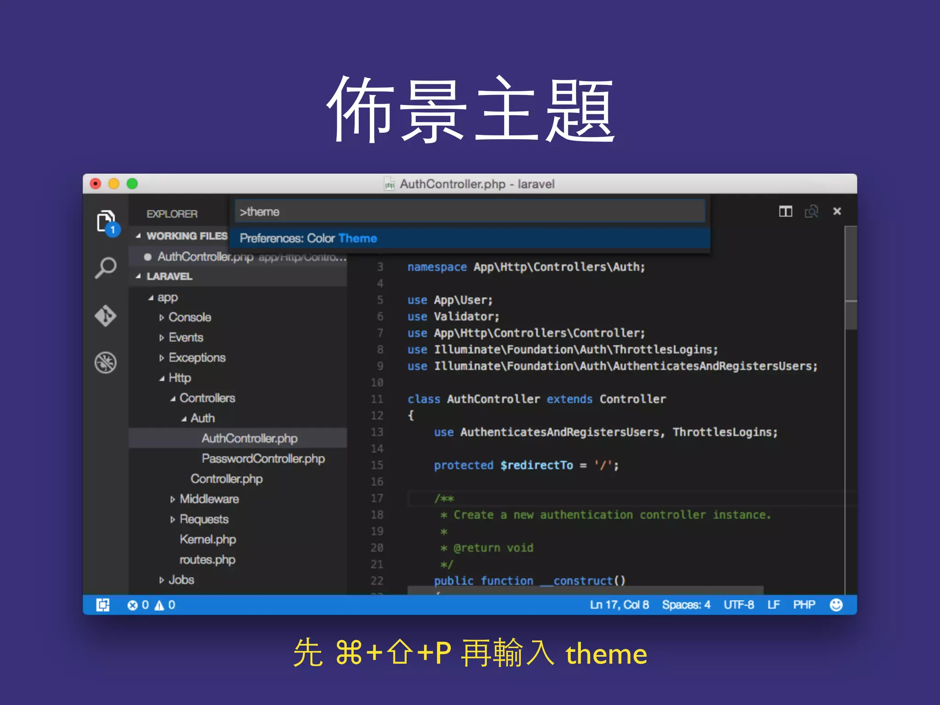Collapse the Controllers folder
Image resolution: width=940 pixels, height=705 pixels.
(x=173, y=399)
